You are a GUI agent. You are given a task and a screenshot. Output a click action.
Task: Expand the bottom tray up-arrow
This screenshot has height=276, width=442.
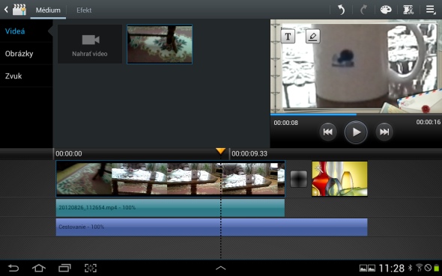pos(220,268)
